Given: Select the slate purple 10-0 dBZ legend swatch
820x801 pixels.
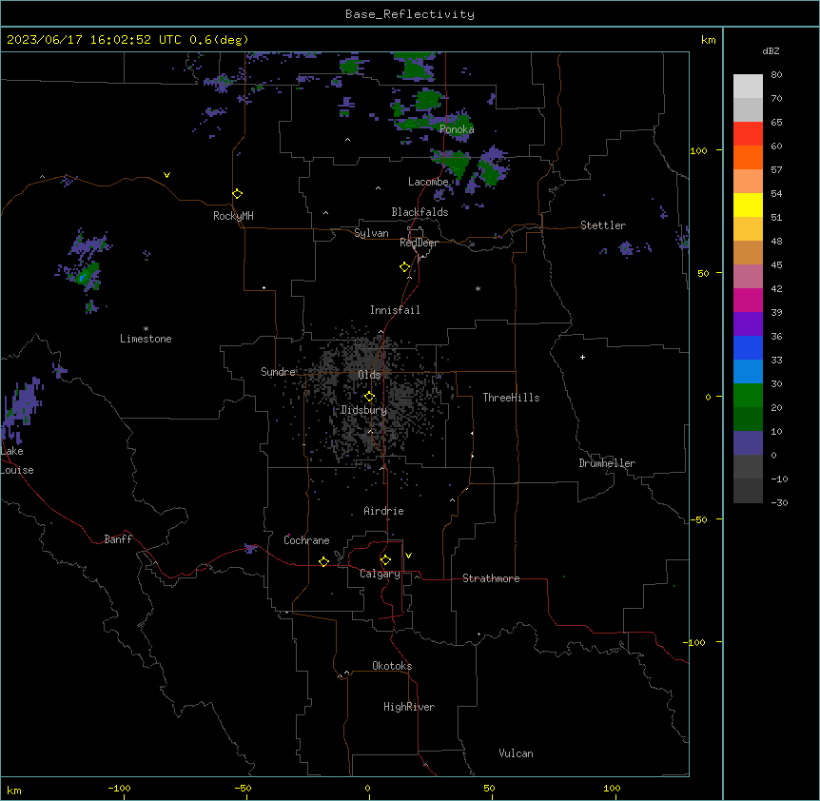Looking at the screenshot, I should (748, 443).
